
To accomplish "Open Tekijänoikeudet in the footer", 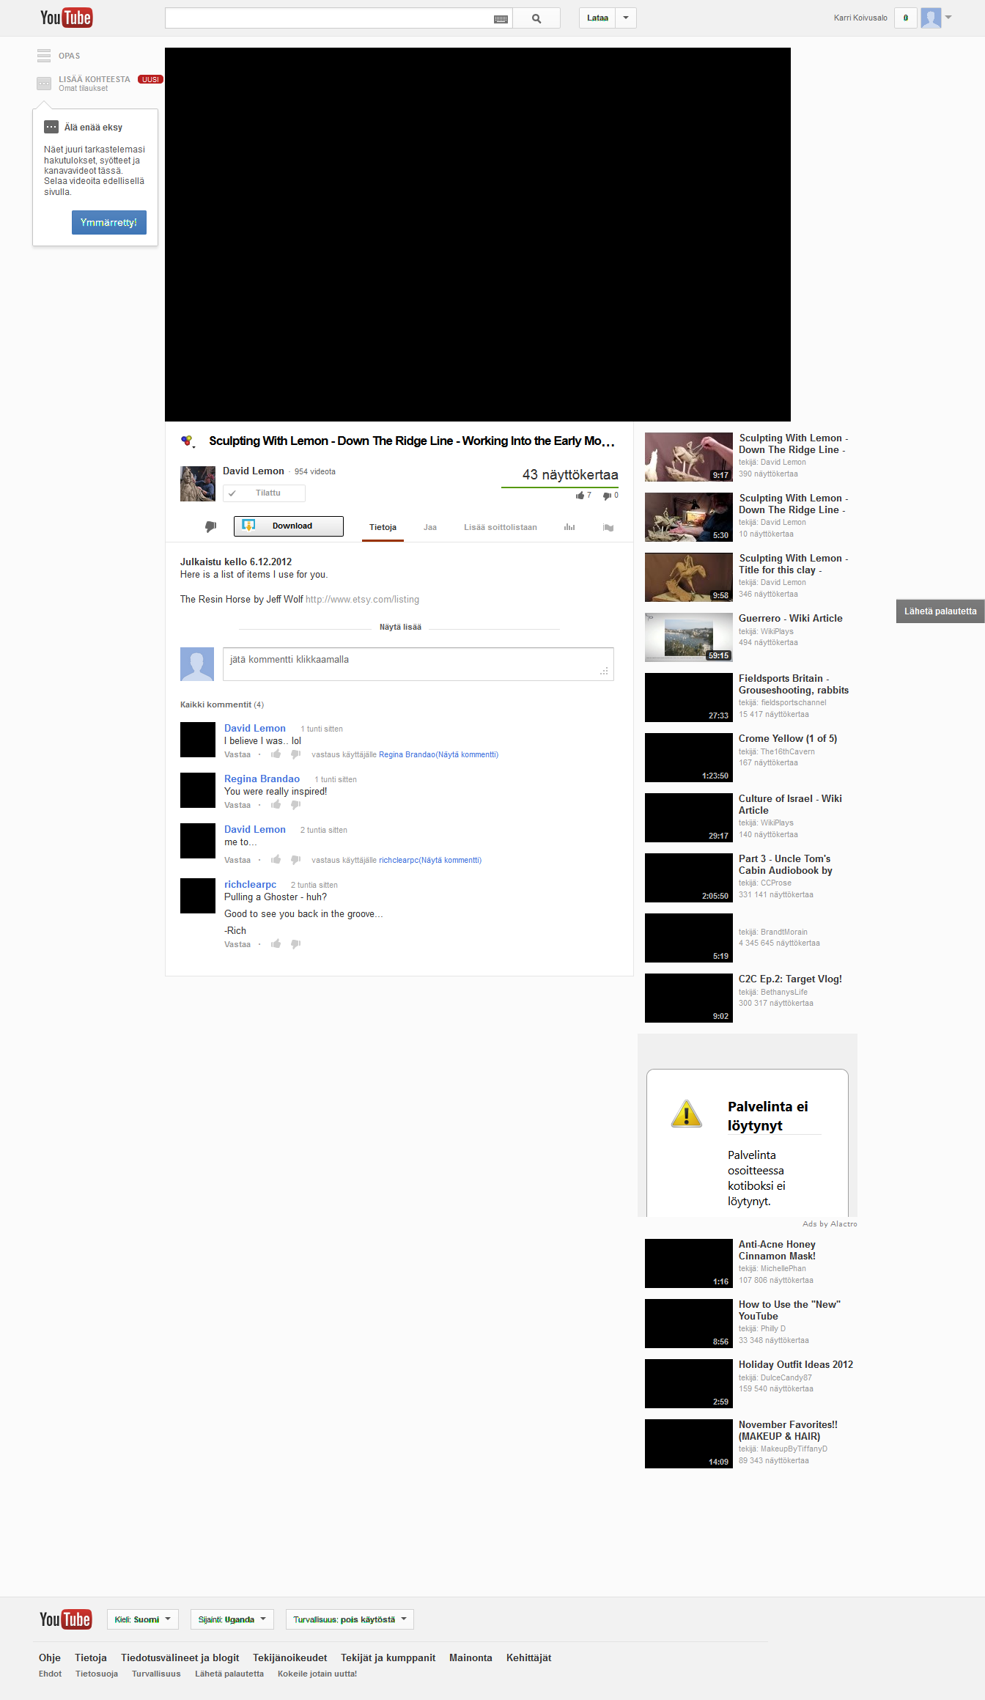I will click(x=290, y=1658).
